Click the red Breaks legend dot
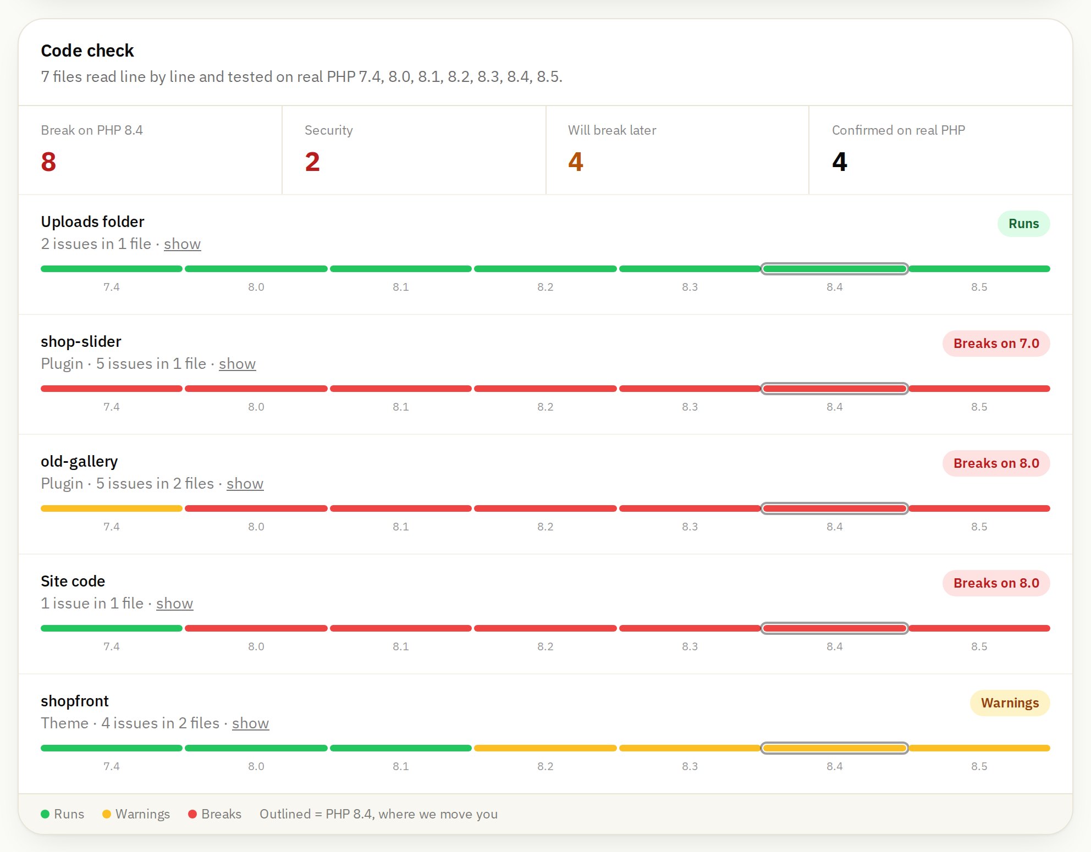The image size is (1091, 852). click(192, 814)
